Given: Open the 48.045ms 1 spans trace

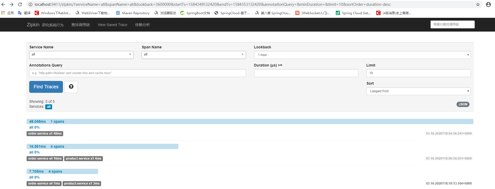Looking at the screenshot, I should (250, 121).
